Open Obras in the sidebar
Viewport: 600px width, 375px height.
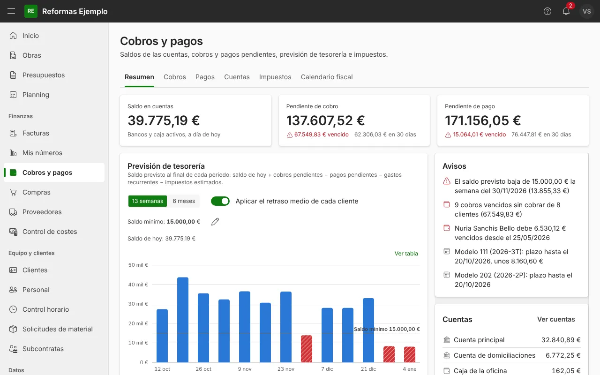coord(54,55)
